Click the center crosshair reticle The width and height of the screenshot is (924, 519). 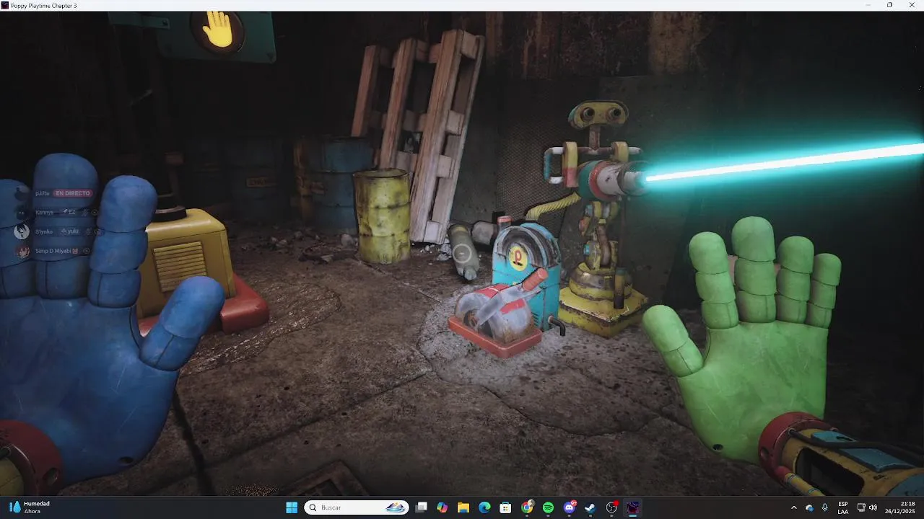click(462, 252)
